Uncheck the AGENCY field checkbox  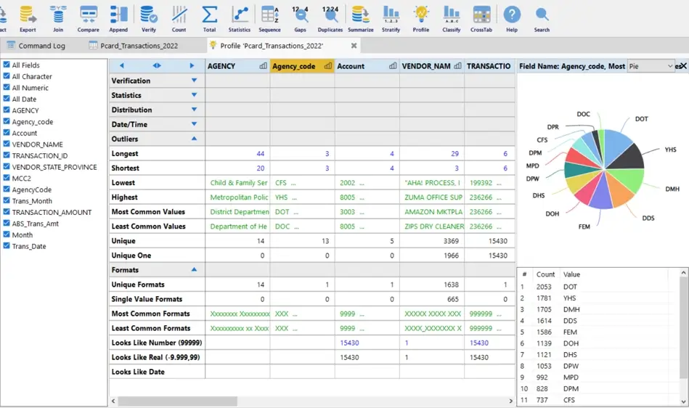(7, 110)
